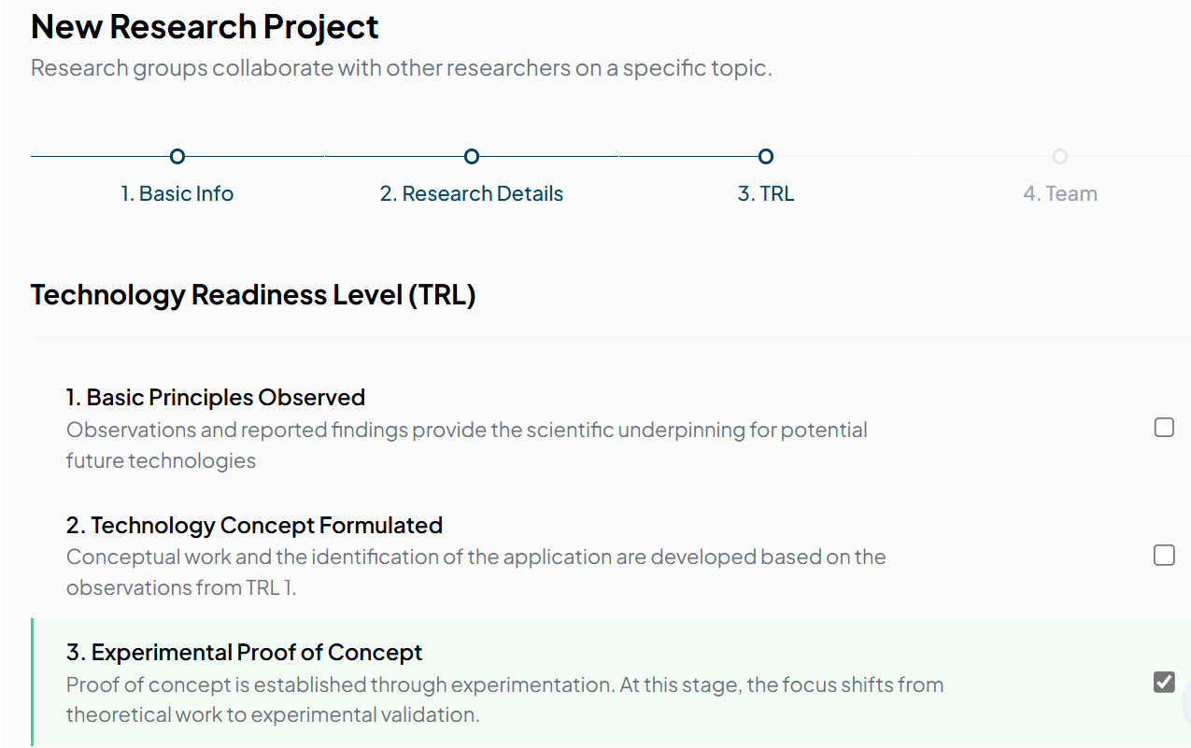Click the step 3 TRL circle marker
1191x748 pixels.
coord(766,156)
